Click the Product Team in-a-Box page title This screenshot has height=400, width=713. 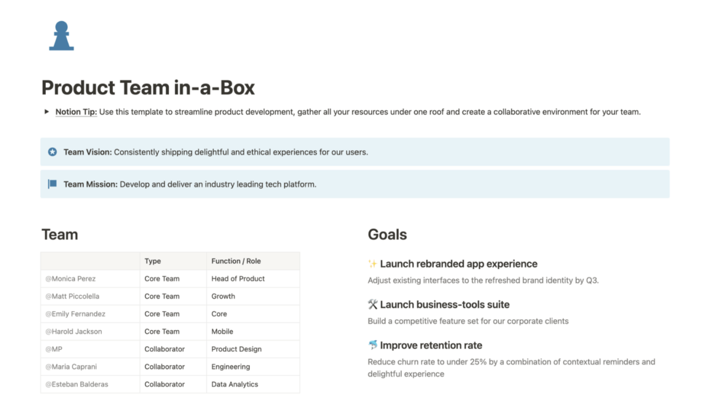148,87
